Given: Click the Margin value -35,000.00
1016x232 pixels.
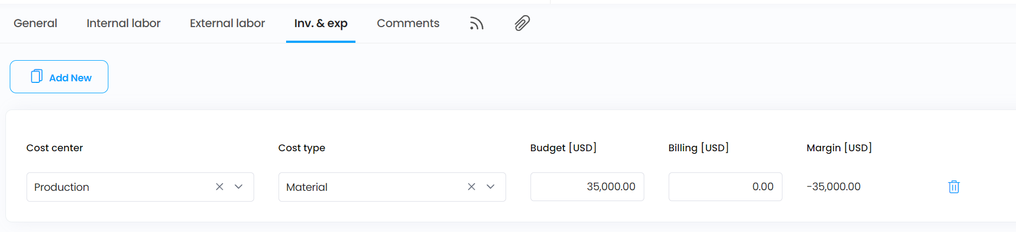Looking at the screenshot, I should click(x=833, y=186).
